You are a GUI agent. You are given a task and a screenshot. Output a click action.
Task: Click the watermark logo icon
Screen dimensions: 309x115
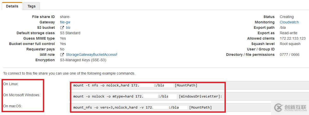tap(279, 107)
